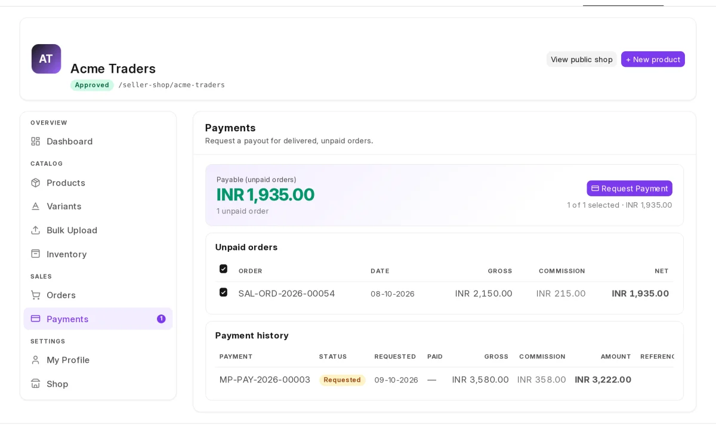Click the Requested status badge in Payment history
Viewport: 716px width, 429px height.
click(x=342, y=380)
